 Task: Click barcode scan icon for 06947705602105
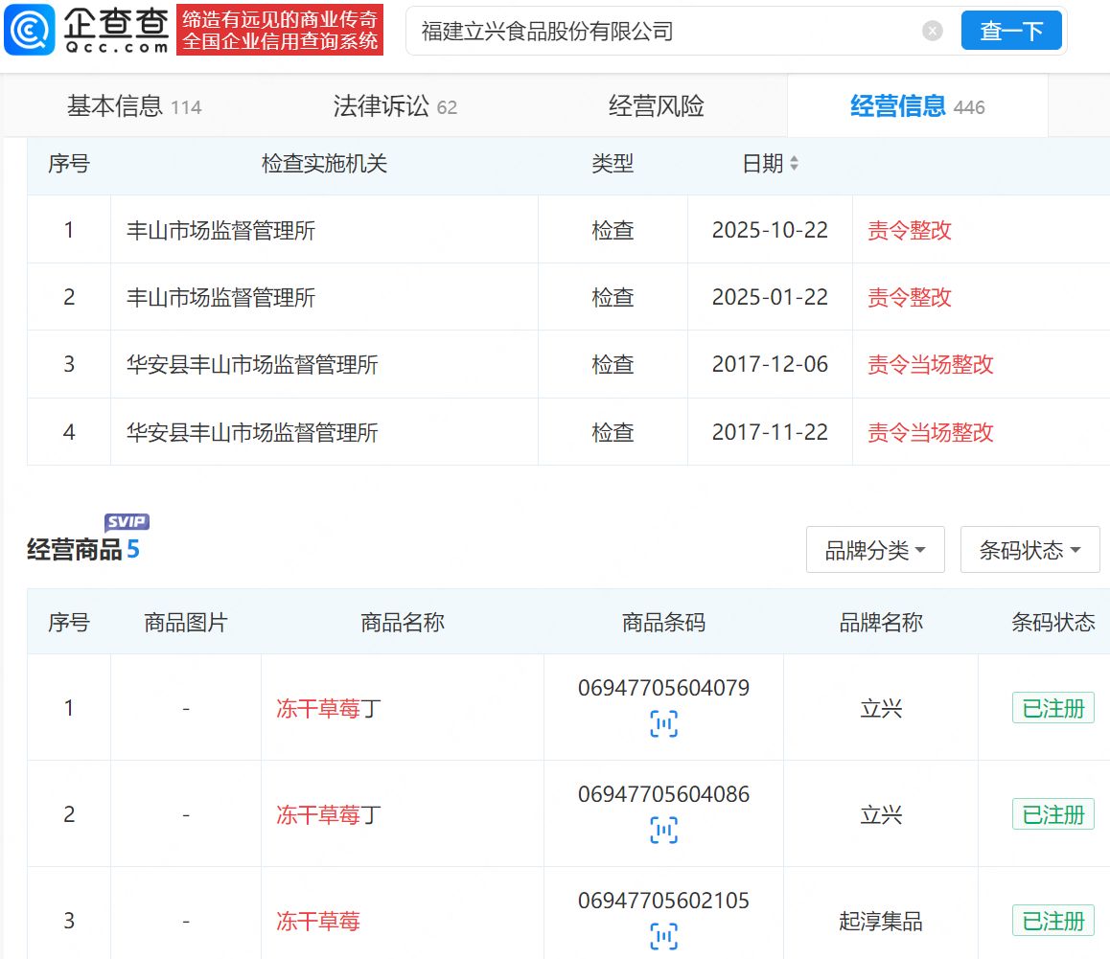point(663,936)
